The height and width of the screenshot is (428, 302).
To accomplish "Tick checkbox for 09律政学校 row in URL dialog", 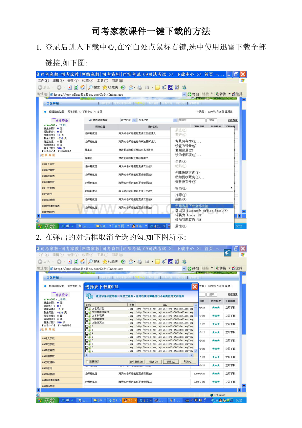I will (87, 319).
